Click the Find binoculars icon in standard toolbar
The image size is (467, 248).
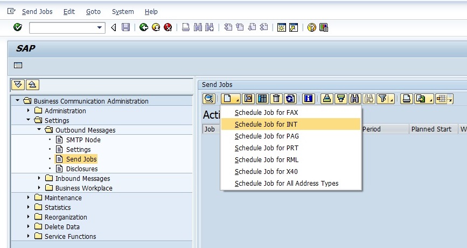(198, 27)
